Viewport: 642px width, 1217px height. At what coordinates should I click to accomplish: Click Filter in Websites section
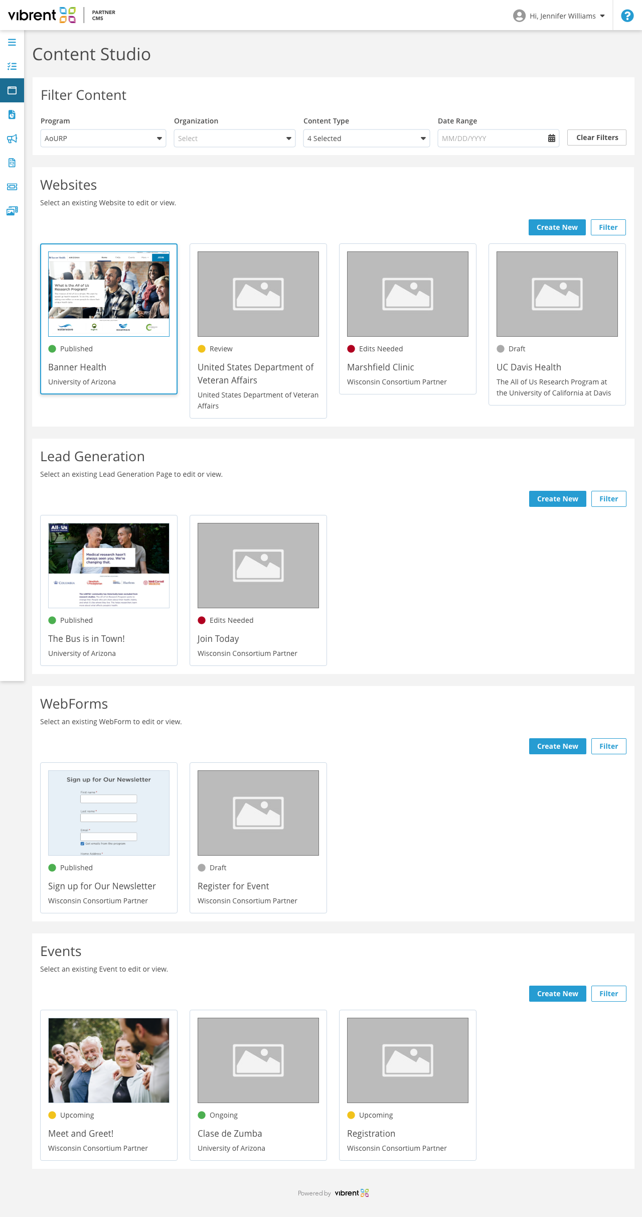tap(608, 227)
